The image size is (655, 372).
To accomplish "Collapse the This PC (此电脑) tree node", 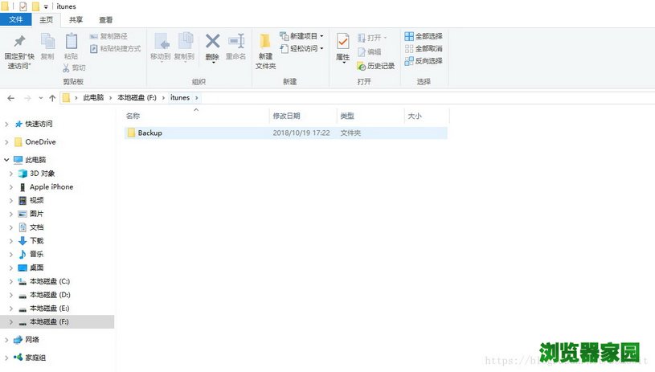I will [7, 160].
